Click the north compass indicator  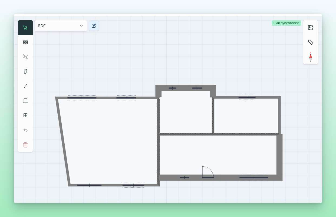[x=311, y=57]
